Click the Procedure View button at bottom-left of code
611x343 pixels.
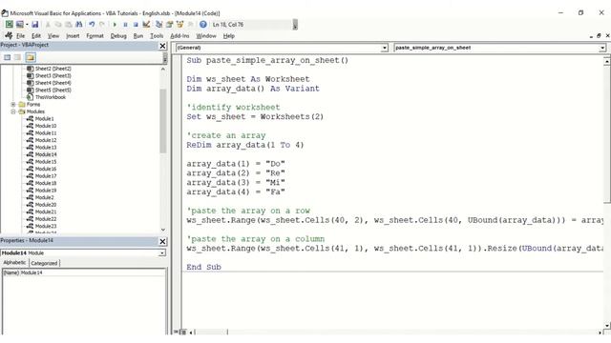176,333
